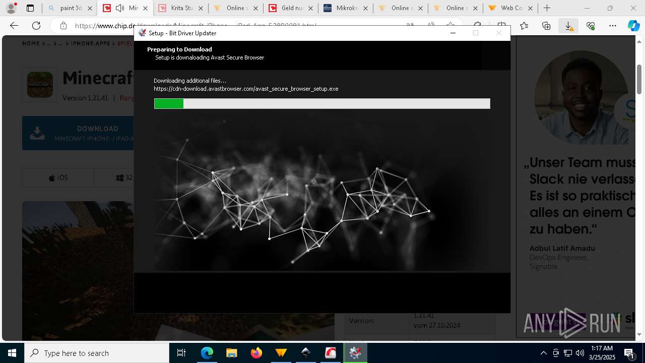Click the Preparing to Download heading
The width and height of the screenshot is (645, 363).
pos(179,49)
